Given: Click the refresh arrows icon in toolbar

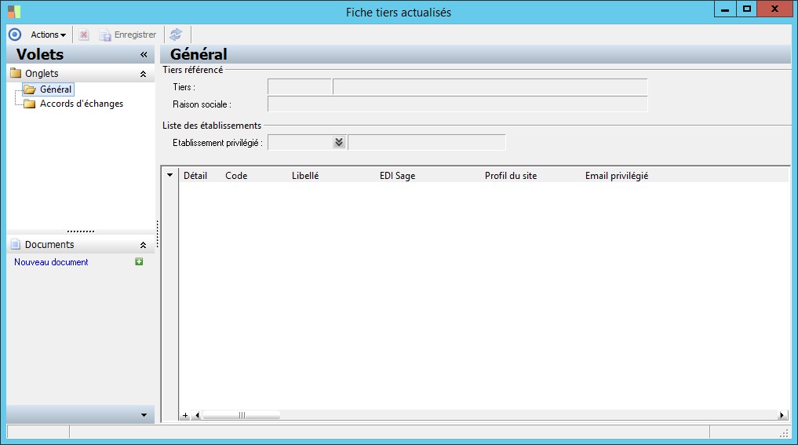Looking at the screenshot, I should pos(176,35).
